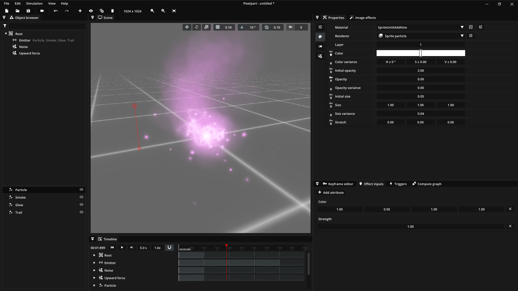
Task: Select the Rotate tool in the scene toolbar
Action: (197, 27)
